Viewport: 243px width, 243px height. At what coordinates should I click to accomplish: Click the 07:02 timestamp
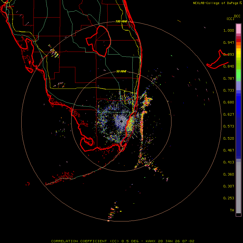click(188, 241)
